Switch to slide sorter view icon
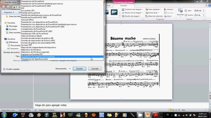Screen dimensions: 211x118 pyautogui.click(x=173, y=110)
